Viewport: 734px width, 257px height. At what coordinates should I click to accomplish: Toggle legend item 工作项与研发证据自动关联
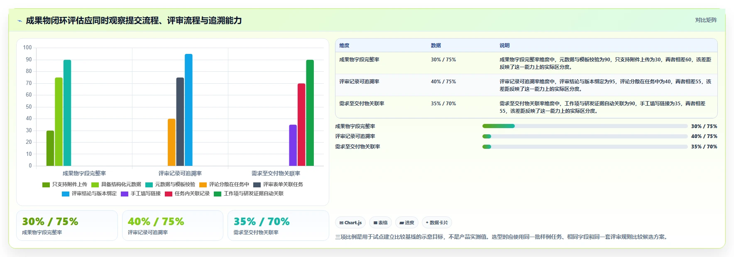tap(249, 194)
